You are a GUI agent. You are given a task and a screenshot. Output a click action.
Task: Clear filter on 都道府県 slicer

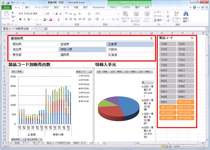151,38
